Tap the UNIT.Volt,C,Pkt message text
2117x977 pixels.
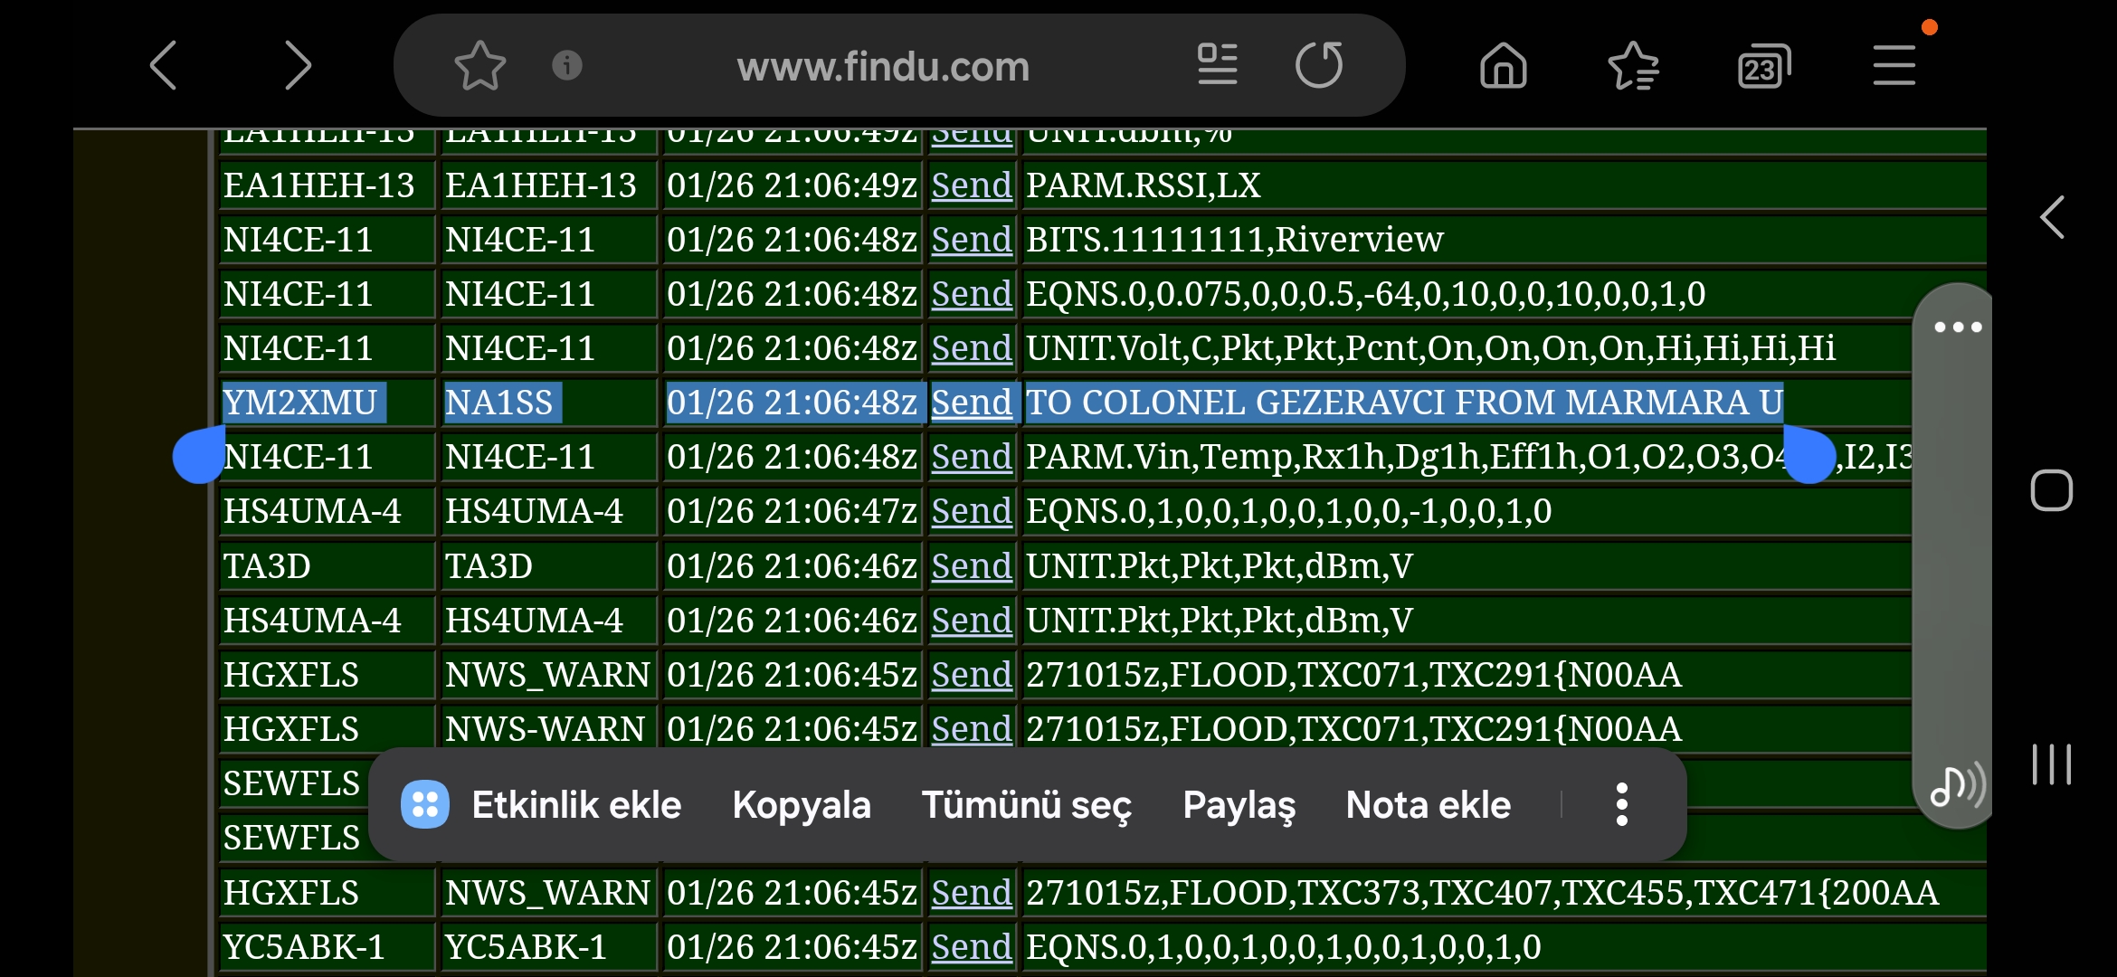click(1430, 348)
